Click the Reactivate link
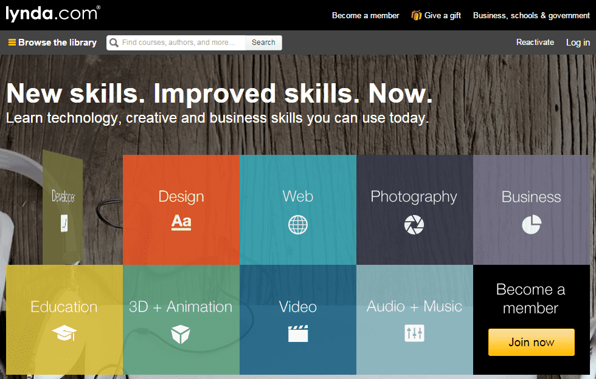This screenshot has height=379, width=596. pyautogui.click(x=535, y=42)
